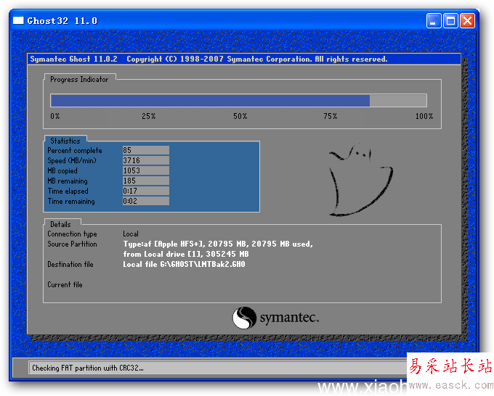The image size is (494, 396).
Task: Click the Progress Indicator group label
Action: click(x=79, y=80)
